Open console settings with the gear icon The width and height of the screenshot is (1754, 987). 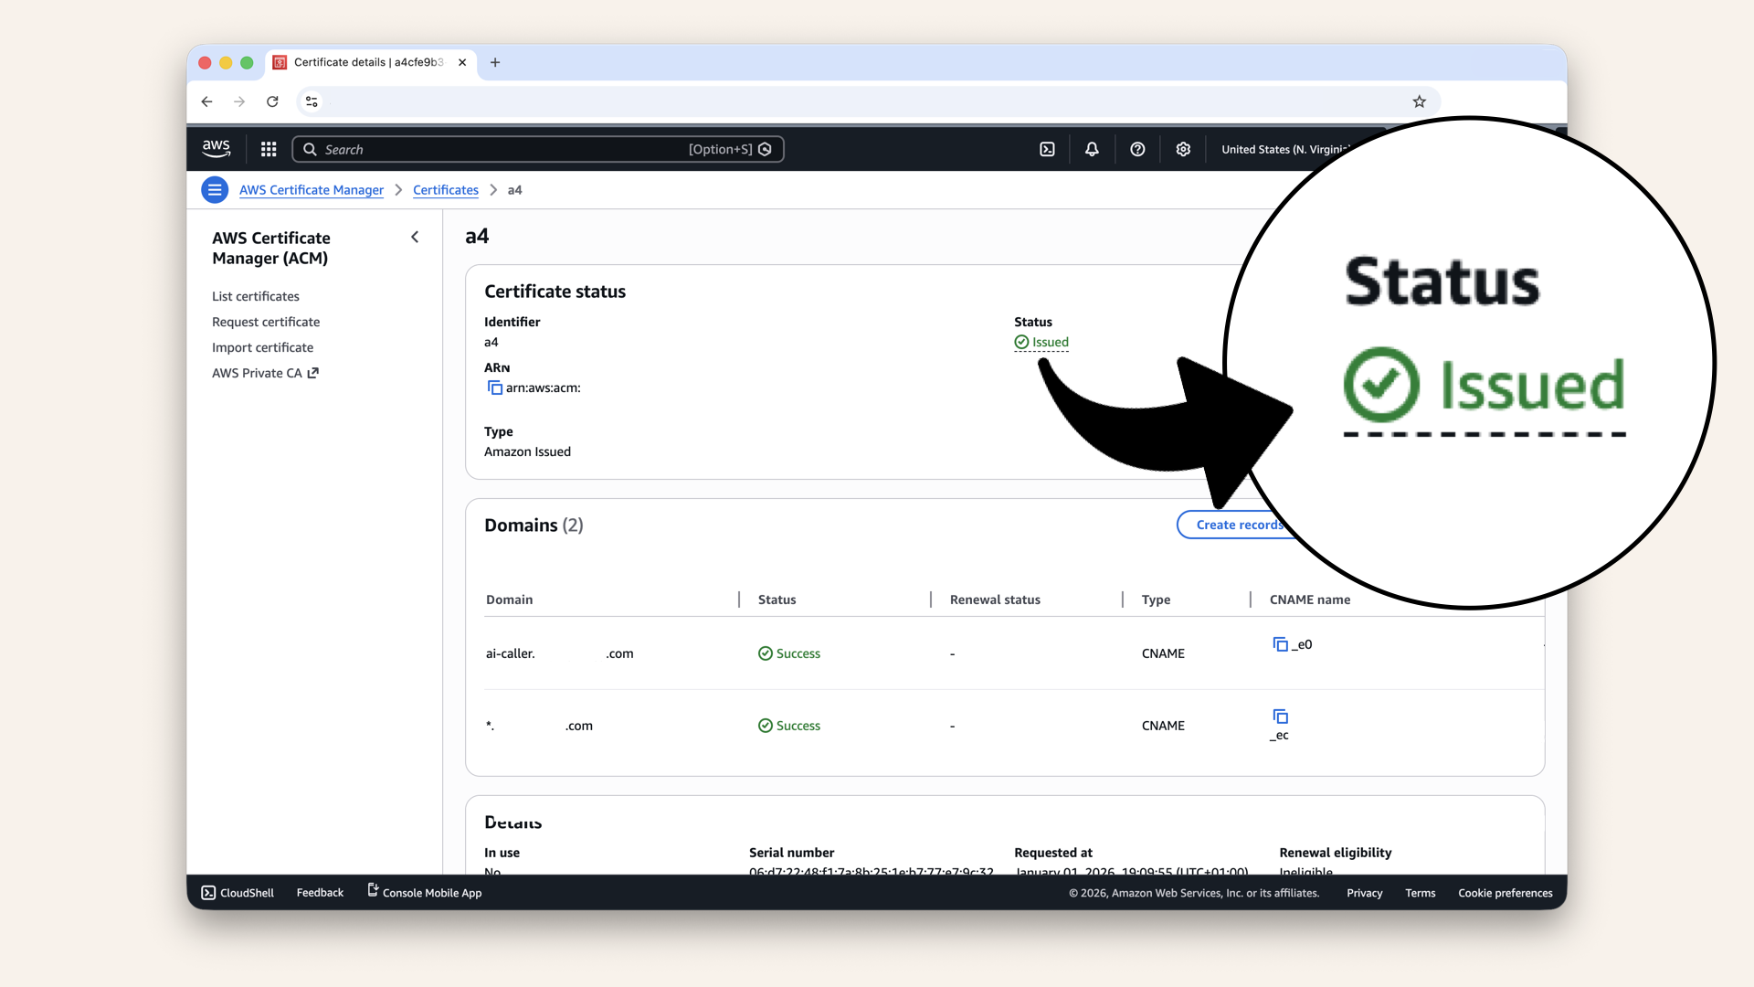[x=1183, y=149]
